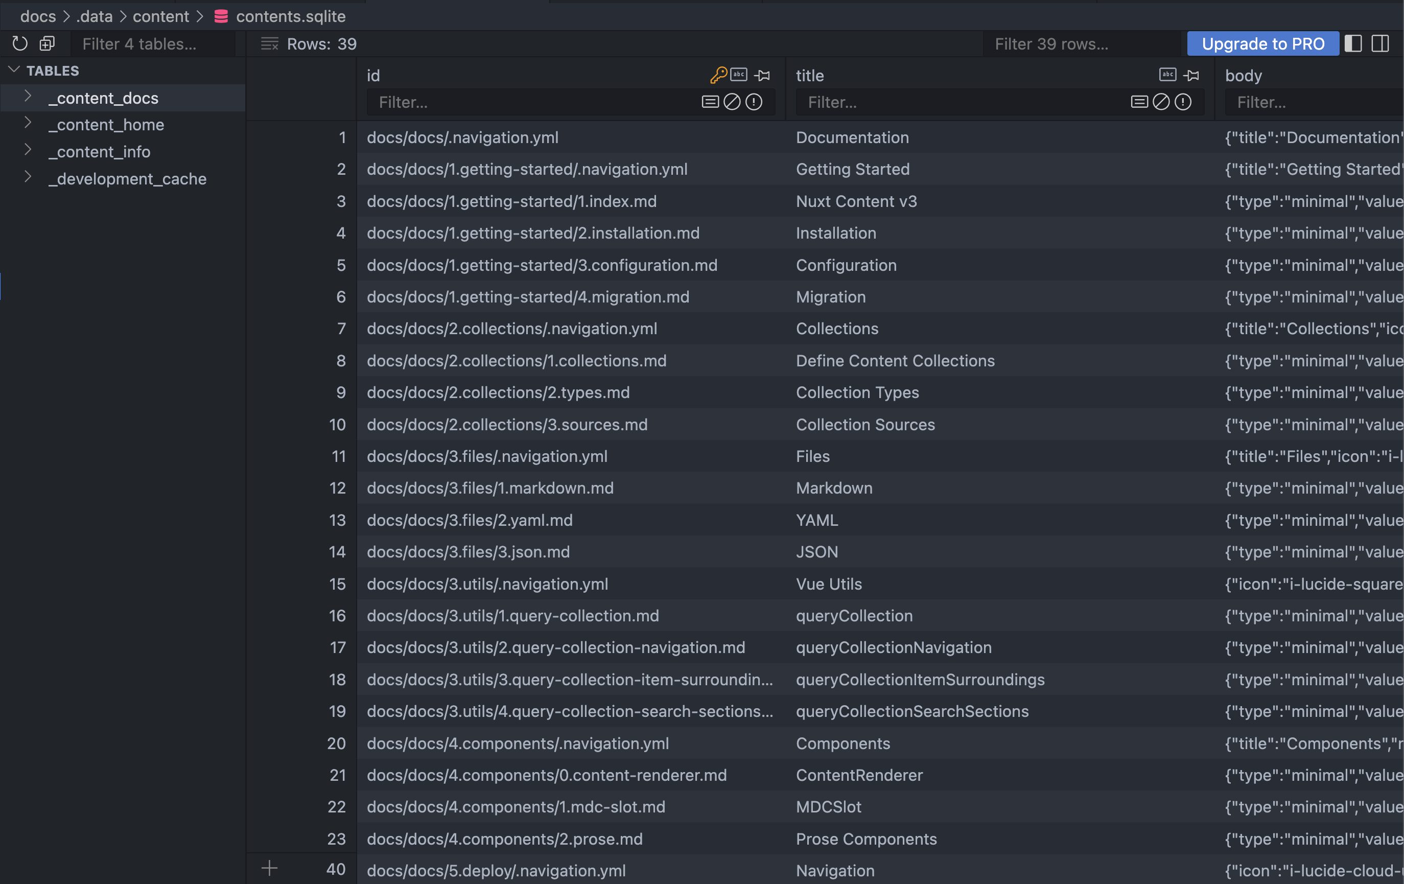
Task: Sort by the title column header
Action: tap(810, 75)
